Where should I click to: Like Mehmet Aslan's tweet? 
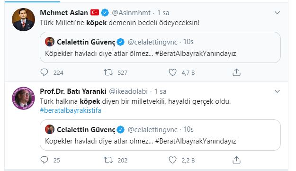pyautogui.click(x=172, y=72)
